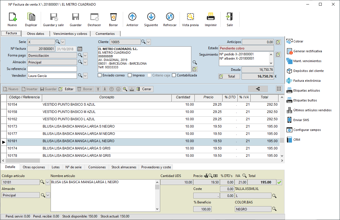
Task: Click Cerrar in the lines toolbar
Action: pos(144,89)
